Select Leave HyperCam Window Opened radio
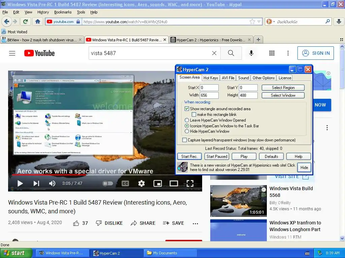Viewport: 345px width, 258px height. pos(187,120)
